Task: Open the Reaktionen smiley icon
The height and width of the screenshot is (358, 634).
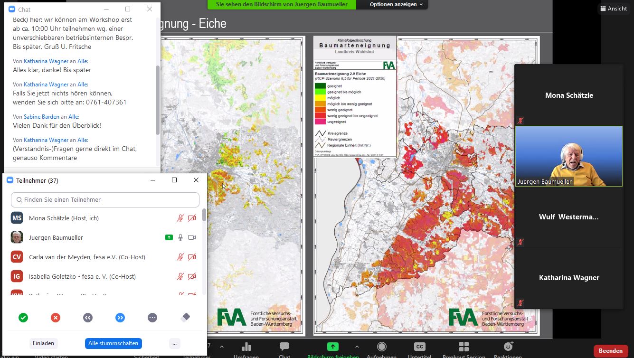Action: point(508,347)
